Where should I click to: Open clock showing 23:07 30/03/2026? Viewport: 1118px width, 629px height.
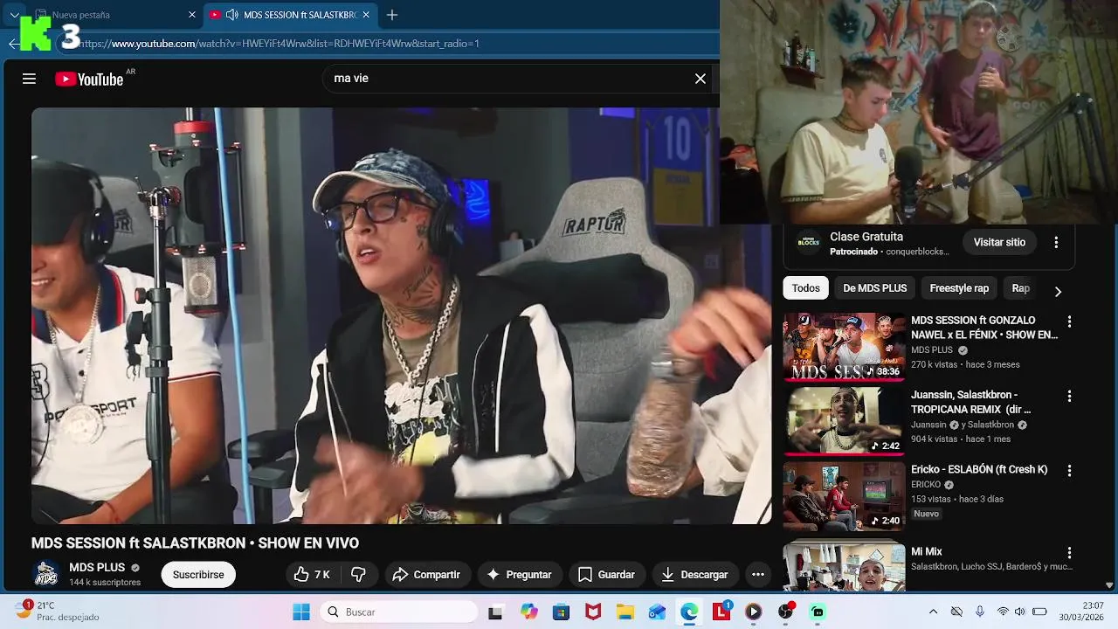(x=1081, y=611)
